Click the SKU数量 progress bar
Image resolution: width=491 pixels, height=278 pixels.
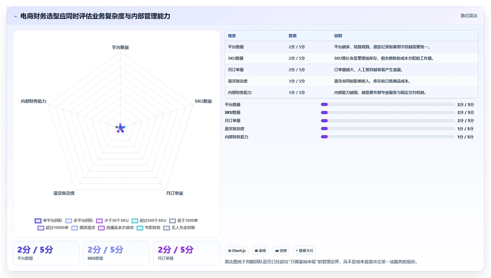pos(388,113)
